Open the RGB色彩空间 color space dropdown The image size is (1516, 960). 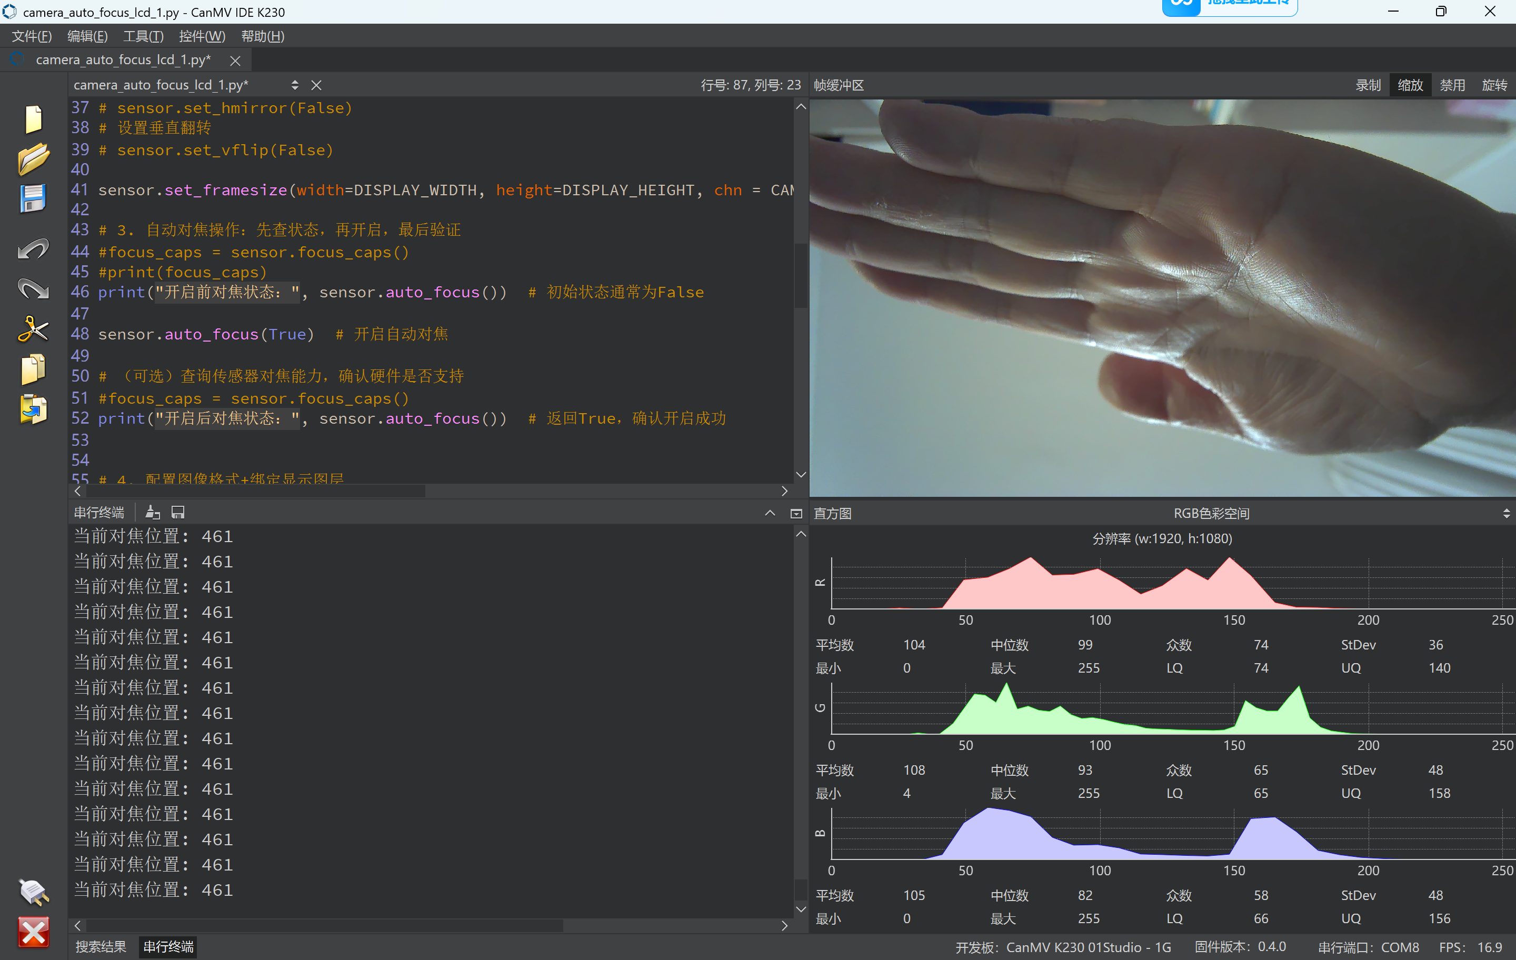click(1211, 514)
